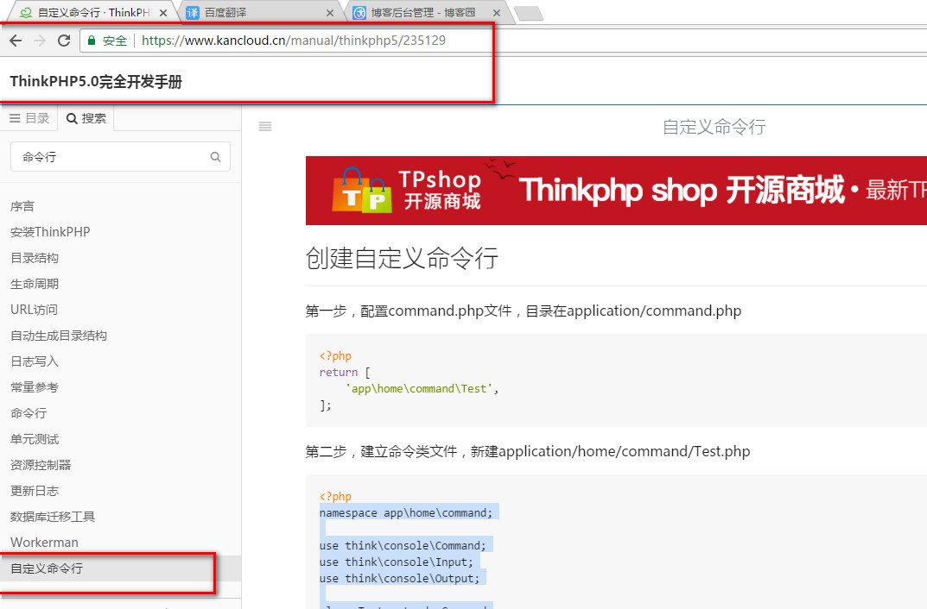927x609 pixels.
Task: Click namespace app\home\command code line
Action: 406,512
